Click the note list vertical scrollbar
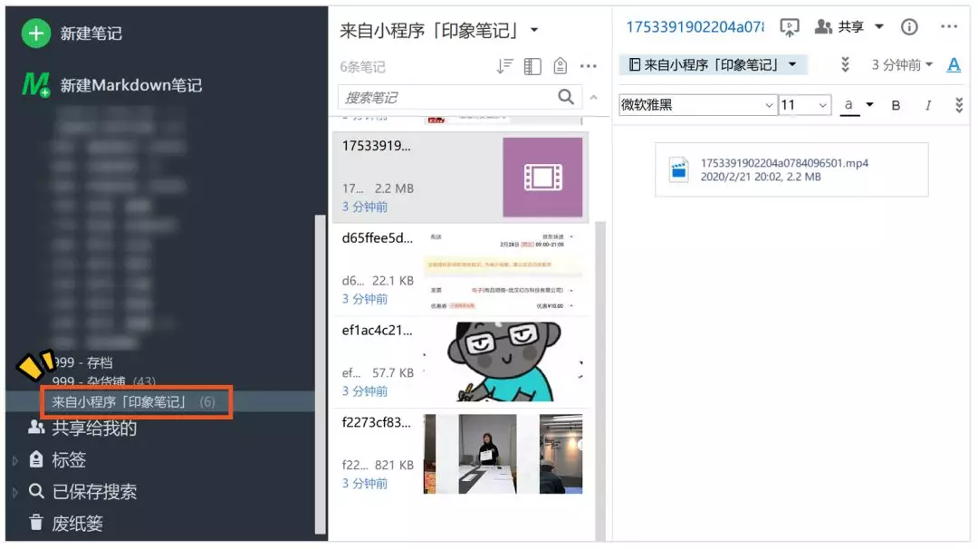 click(x=600, y=380)
